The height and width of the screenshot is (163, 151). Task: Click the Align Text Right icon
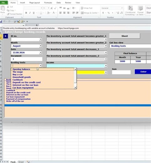[68, 13]
